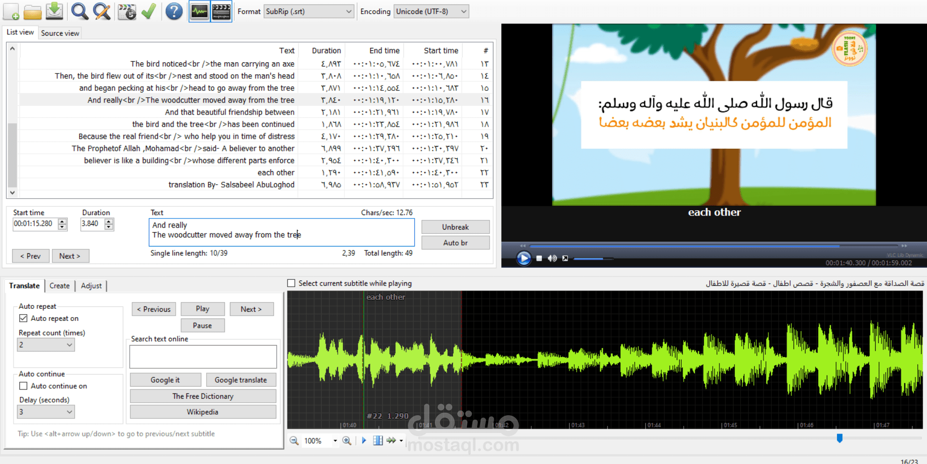Image resolution: width=927 pixels, height=464 pixels.
Task: Click the Google it button
Action: tap(165, 380)
